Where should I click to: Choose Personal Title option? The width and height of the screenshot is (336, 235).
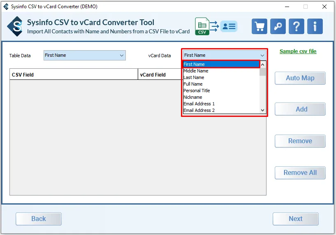[x=221, y=91]
